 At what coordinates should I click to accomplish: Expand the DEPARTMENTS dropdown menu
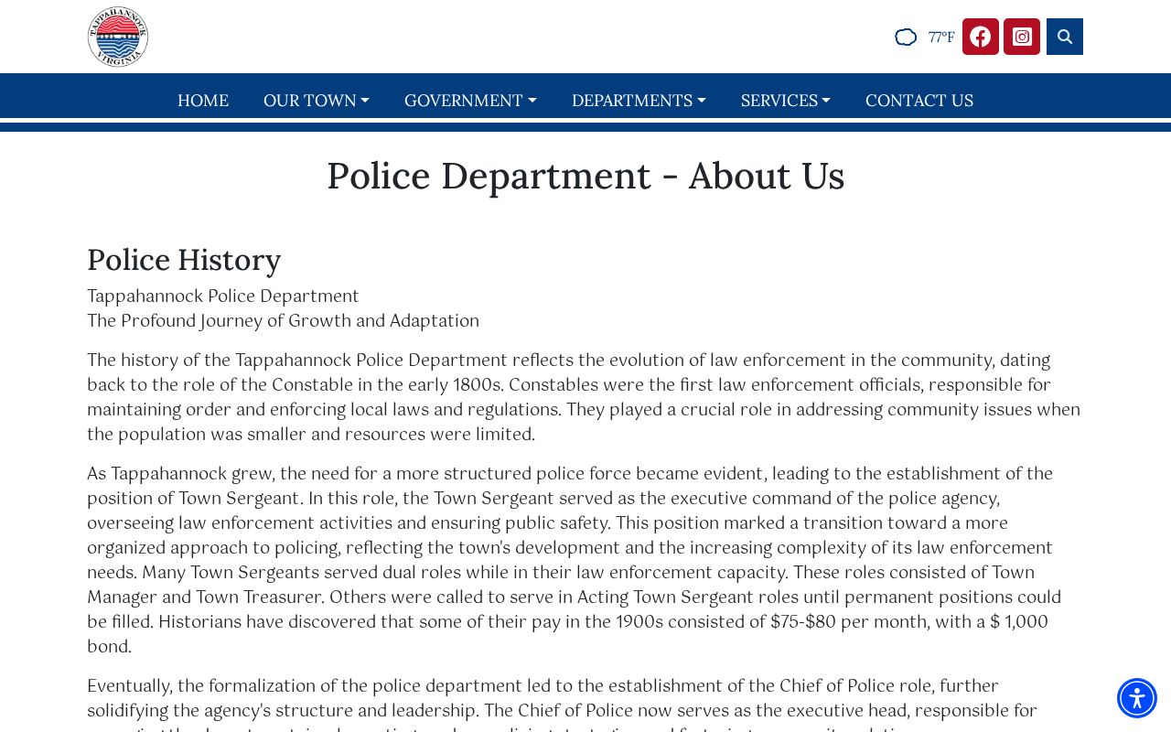click(x=639, y=101)
